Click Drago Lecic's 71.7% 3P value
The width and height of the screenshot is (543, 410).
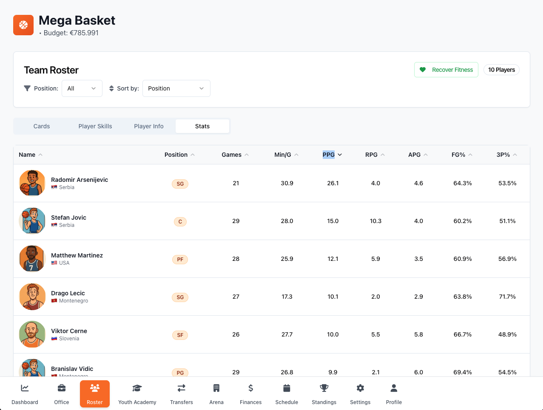pos(507,297)
